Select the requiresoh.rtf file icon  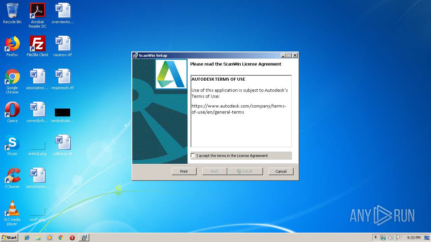click(63, 79)
